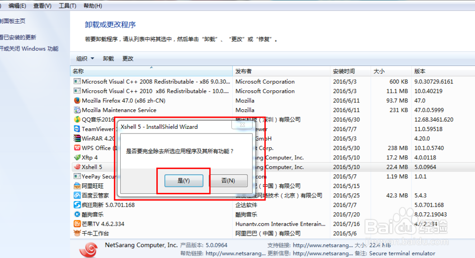Screen dimensions: 475x258
Task: Click the 卸载 toolbar button
Action: 108,58
